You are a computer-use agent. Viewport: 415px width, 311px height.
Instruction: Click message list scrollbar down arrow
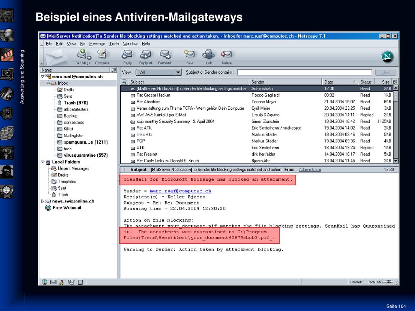[x=396, y=160]
